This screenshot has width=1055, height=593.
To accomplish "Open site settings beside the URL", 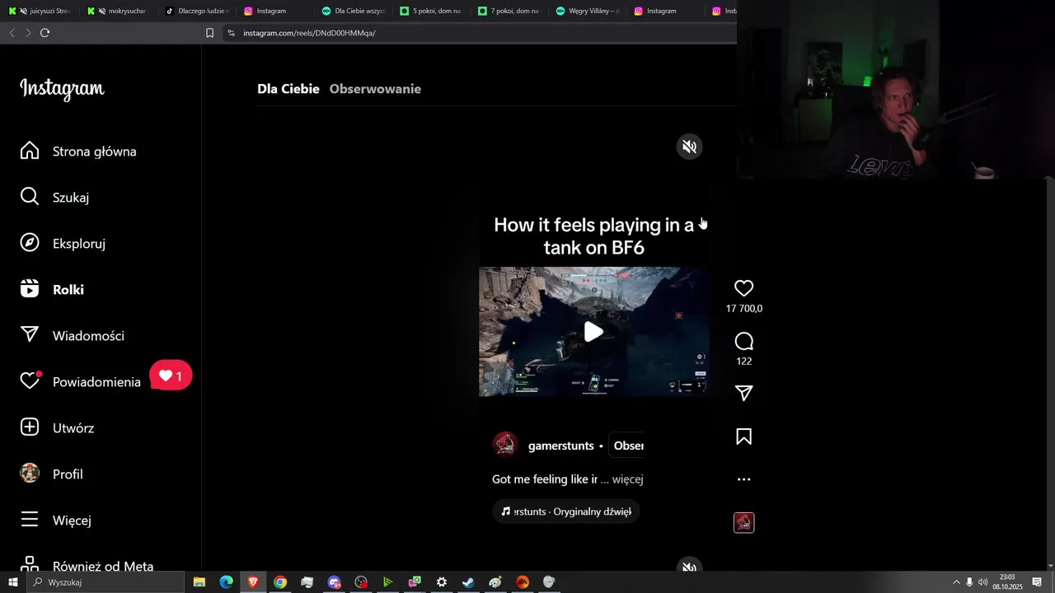I will [x=231, y=33].
